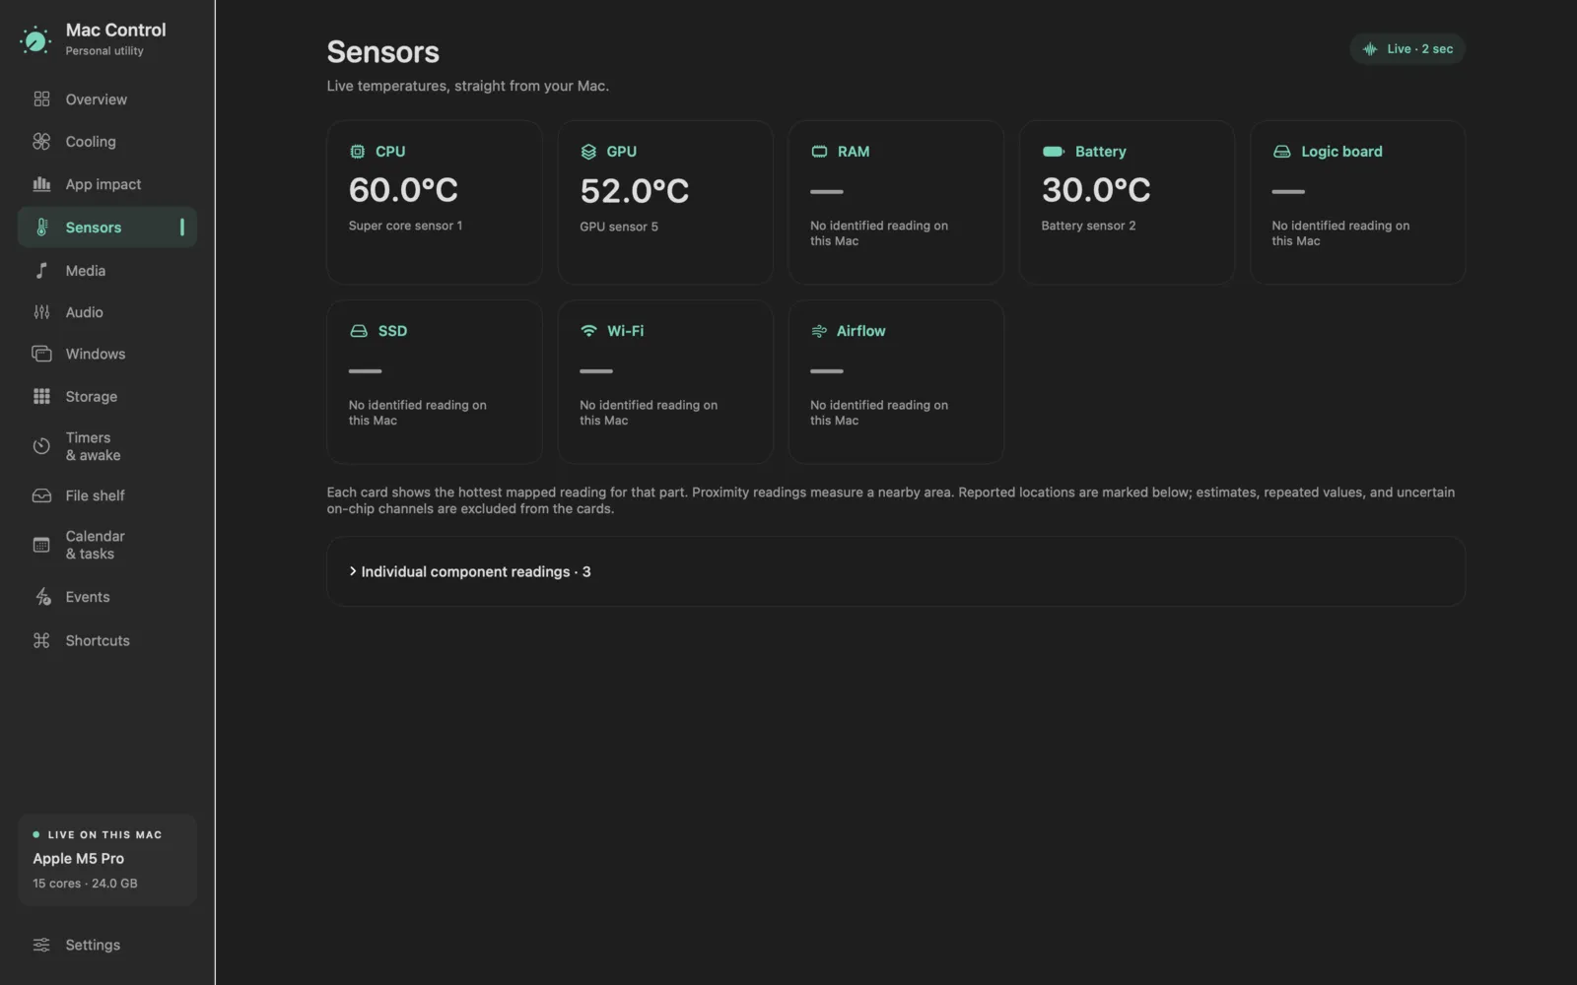Click the CPU chip icon on CPU card

click(357, 152)
